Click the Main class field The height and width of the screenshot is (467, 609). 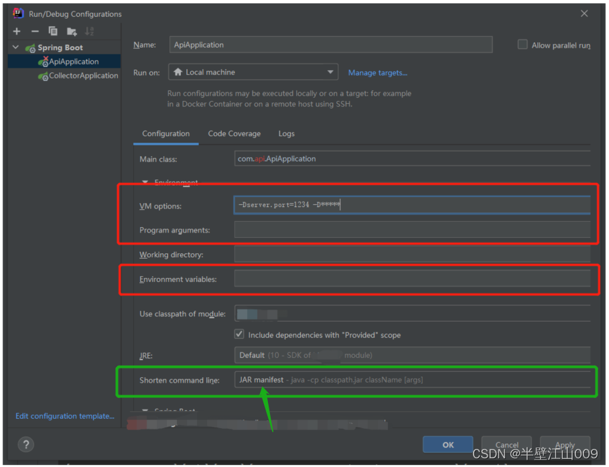tap(413, 159)
